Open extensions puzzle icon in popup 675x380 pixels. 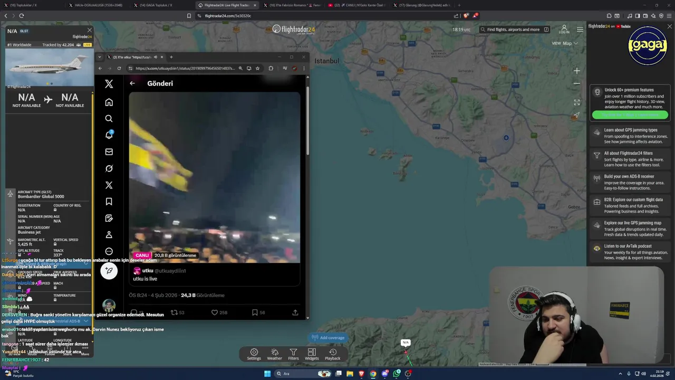pyautogui.click(x=271, y=68)
